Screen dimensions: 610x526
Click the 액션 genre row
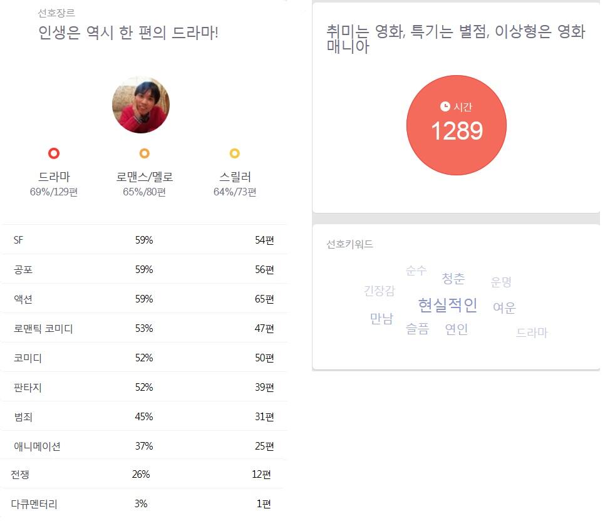click(x=143, y=299)
